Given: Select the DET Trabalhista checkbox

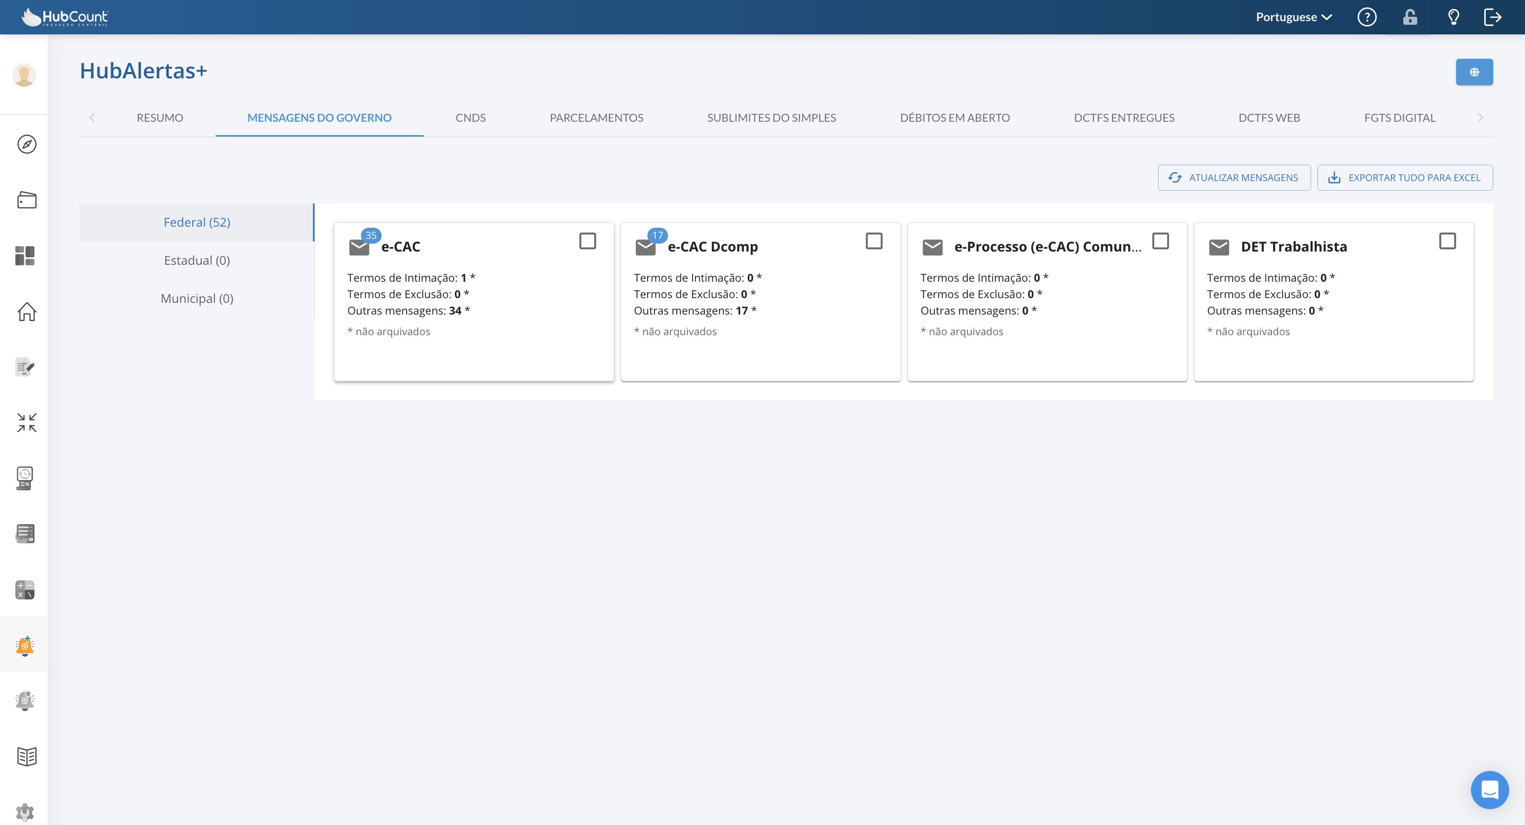Looking at the screenshot, I should [x=1447, y=241].
